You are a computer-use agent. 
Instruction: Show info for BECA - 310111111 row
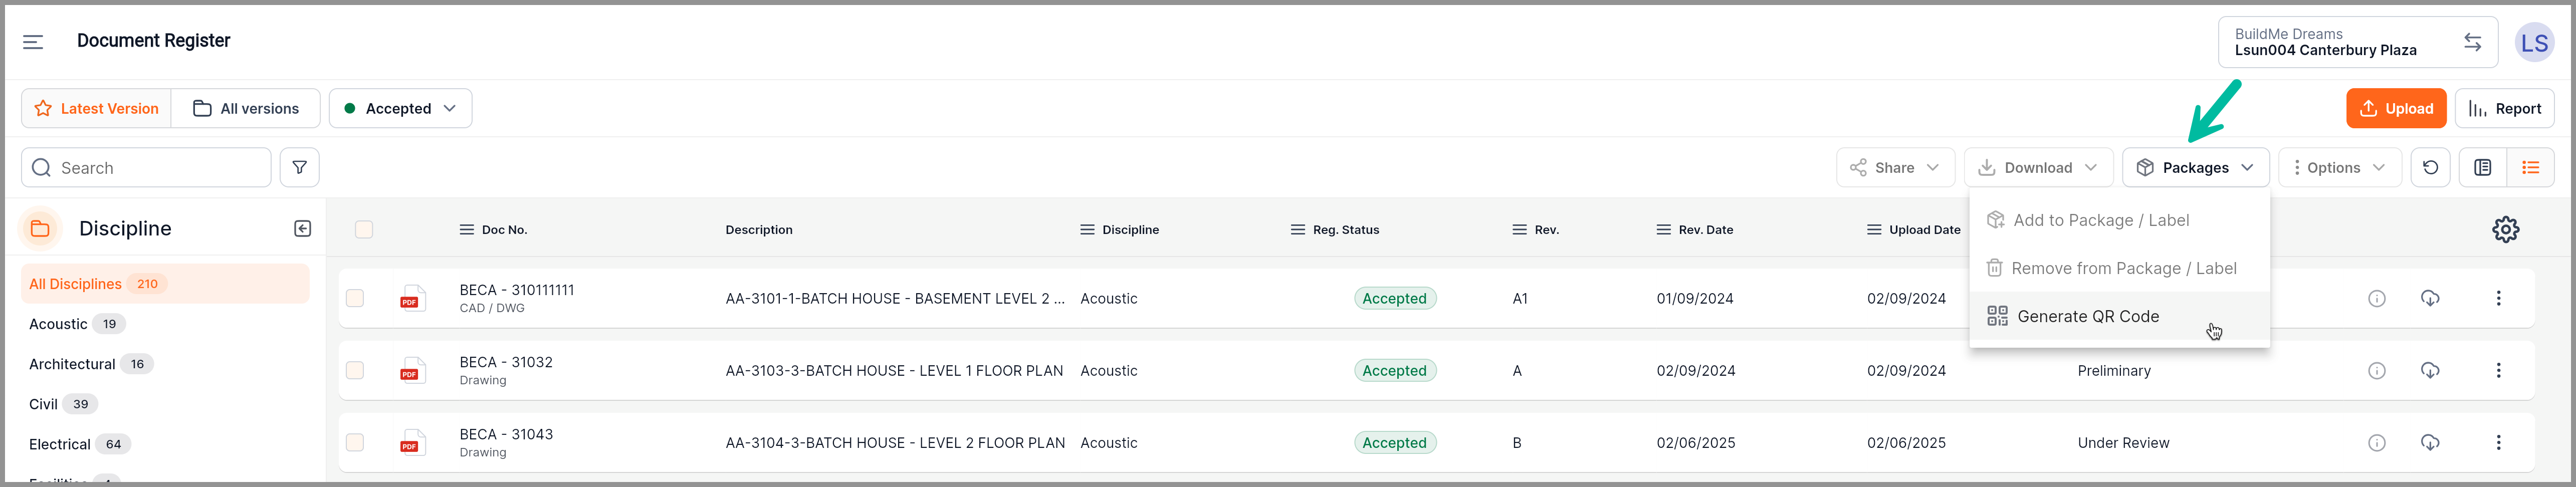(2377, 298)
